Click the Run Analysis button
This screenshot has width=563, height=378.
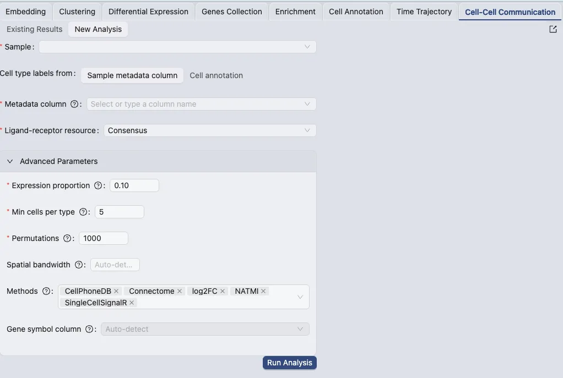(289, 363)
